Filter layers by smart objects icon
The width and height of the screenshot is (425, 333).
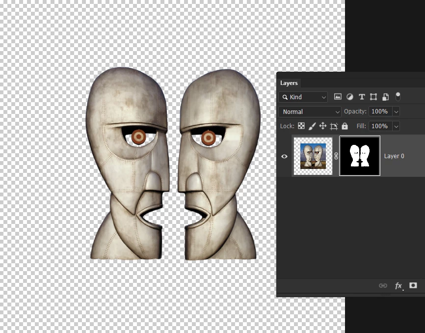click(385, 97)
